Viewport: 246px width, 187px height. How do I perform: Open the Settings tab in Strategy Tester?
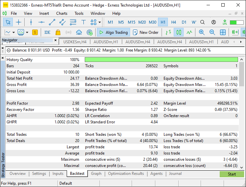point(39,174)
